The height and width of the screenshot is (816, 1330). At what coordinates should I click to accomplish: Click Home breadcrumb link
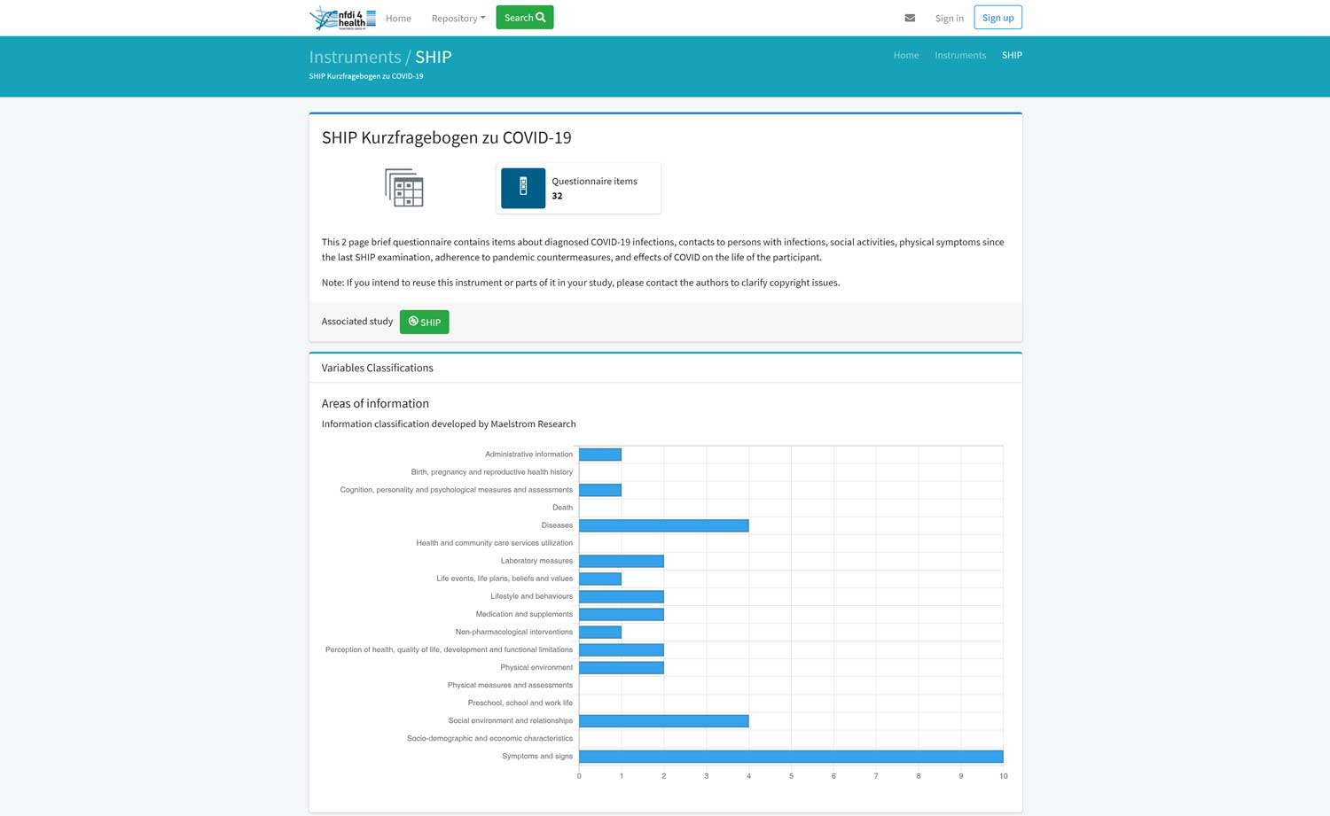[x=906, y=55]
